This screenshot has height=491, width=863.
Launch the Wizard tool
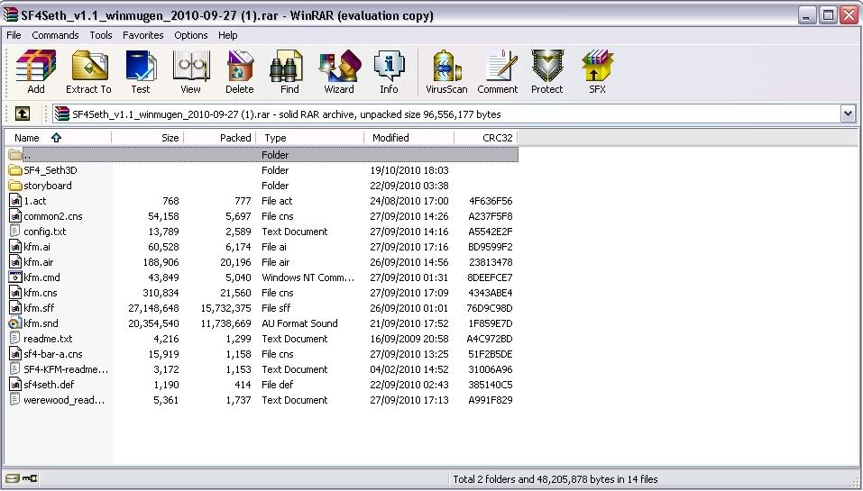[339, 71]
